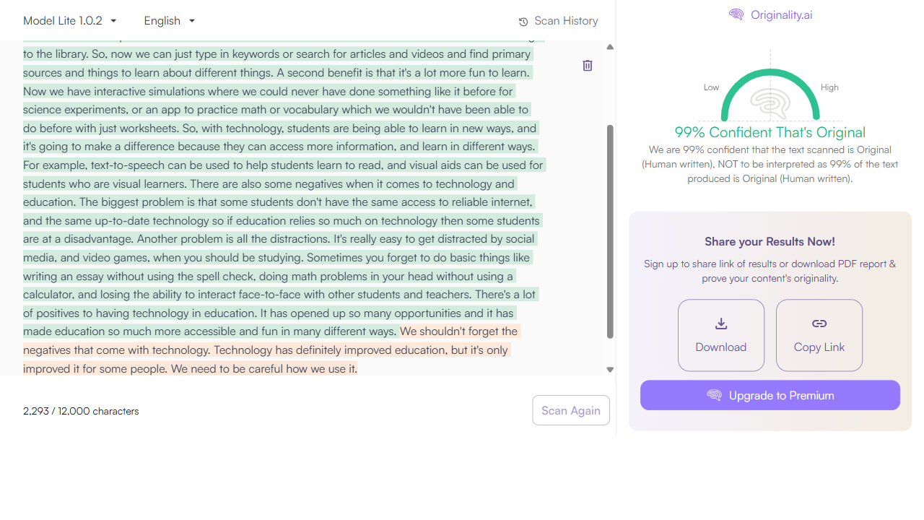Click orange highlighted sentence 'We shouldn't forget'
Image resolution: width=924 pixels, height=520 pixels.
pyautogui.click(x=459, y=331)
